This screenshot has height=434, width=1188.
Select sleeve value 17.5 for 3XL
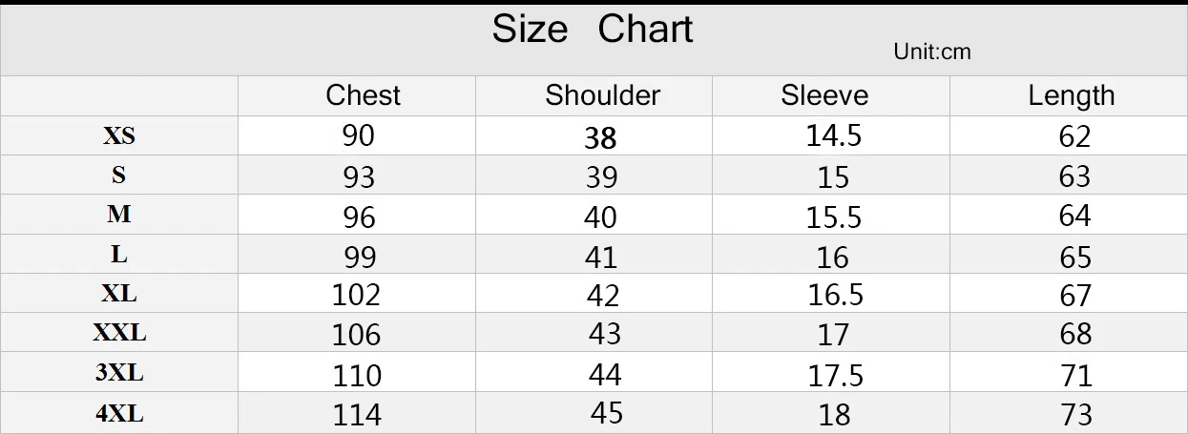tap(836, 375)
